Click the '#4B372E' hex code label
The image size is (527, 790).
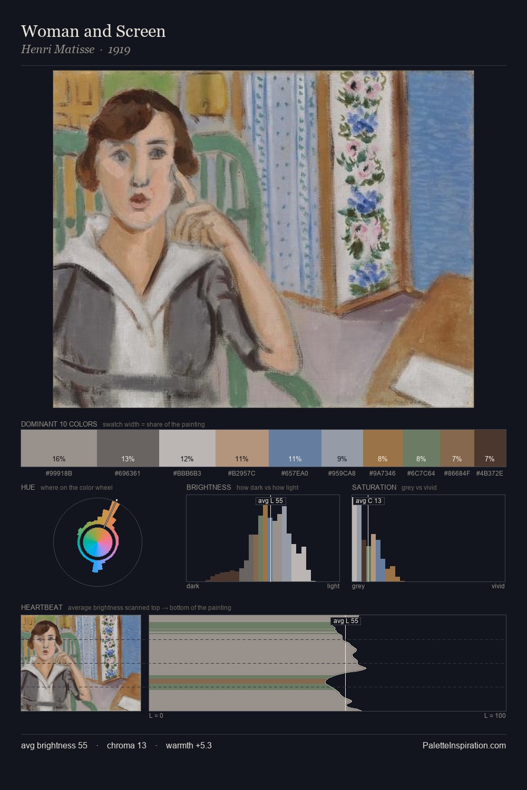490,473
